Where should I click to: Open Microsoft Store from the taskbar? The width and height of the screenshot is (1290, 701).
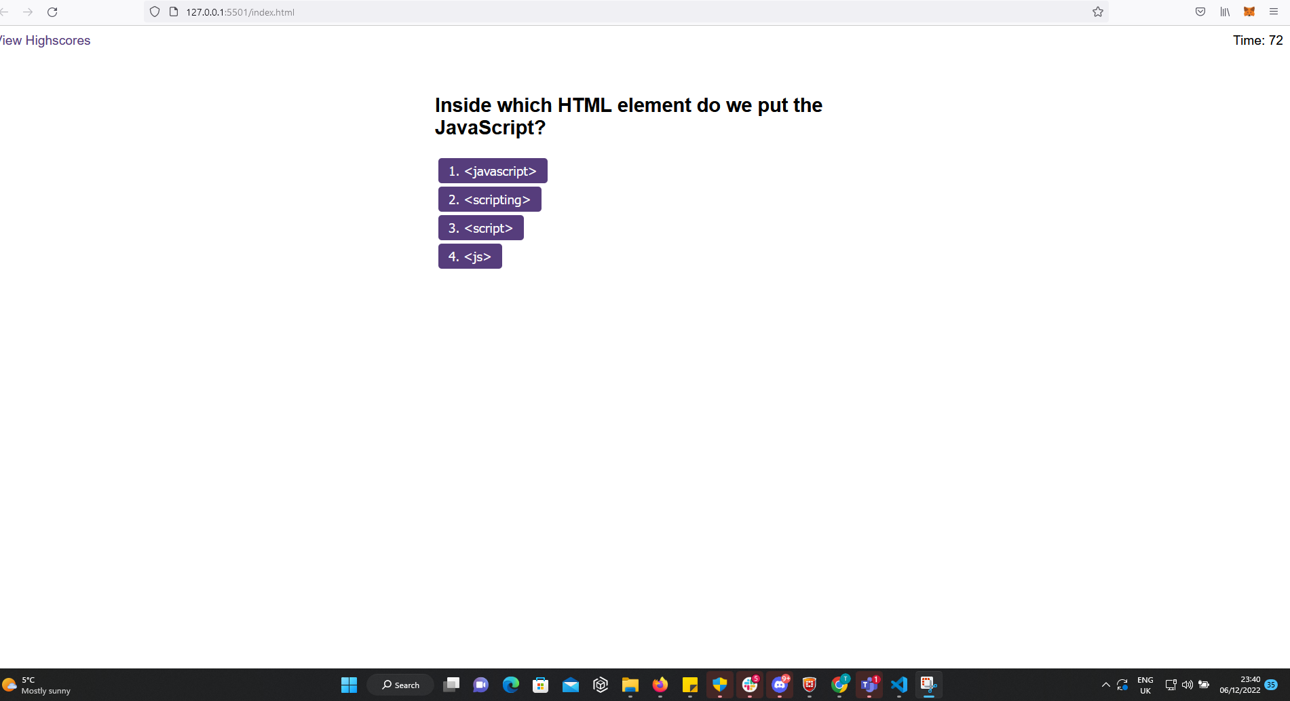(541, 685)
